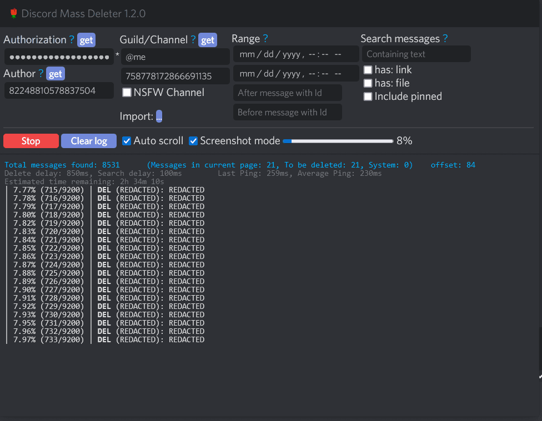This screenshot has width=542, height=421.
Task: Click get next to Authorization
Action: 86,39
